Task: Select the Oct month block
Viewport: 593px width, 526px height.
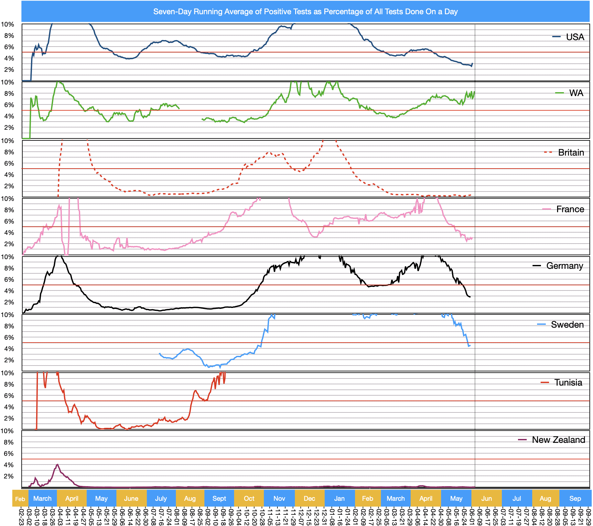Action: click(249, 499)
